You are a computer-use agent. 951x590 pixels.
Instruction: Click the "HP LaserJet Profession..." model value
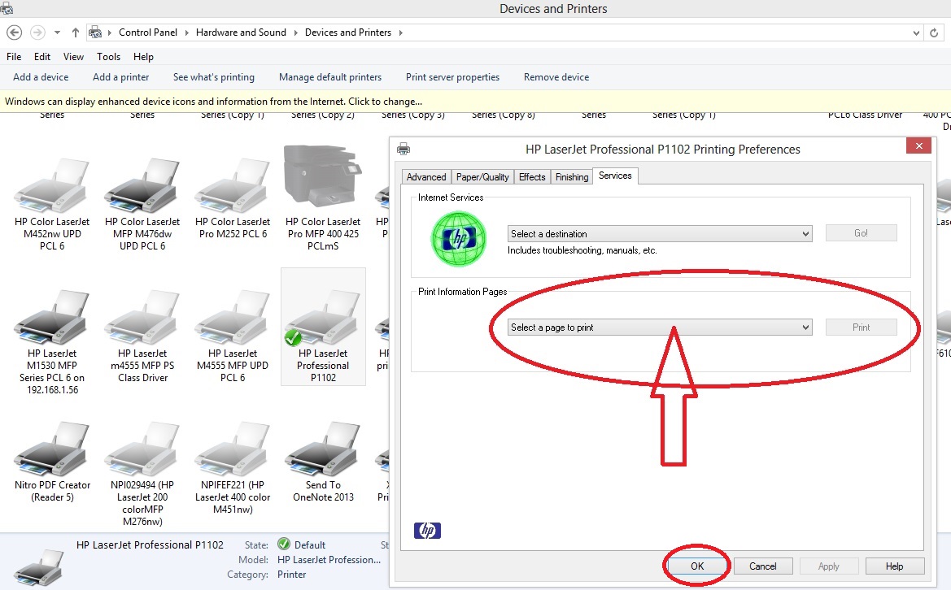coord(329,560)
